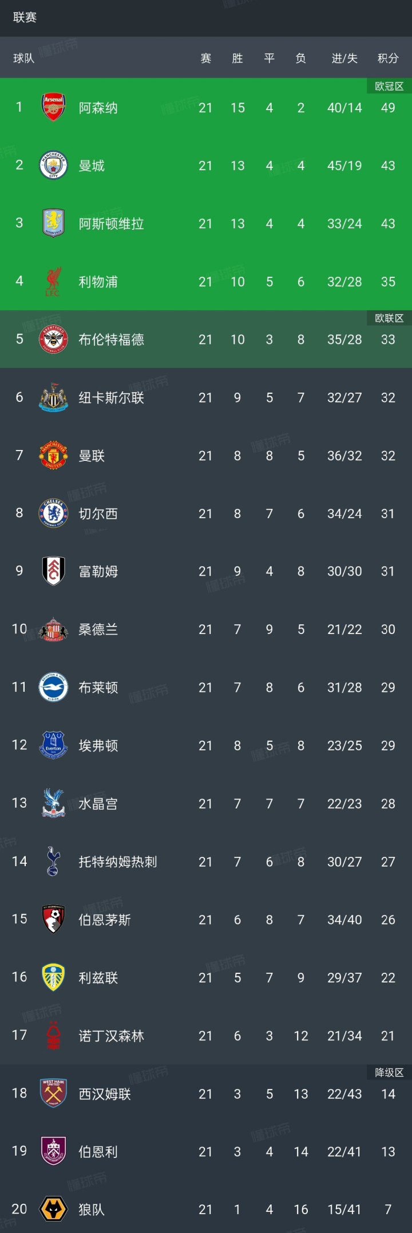This screenshot has height=1233, width=412.
Task: Select the 降级区 zone label
Action: click(389, 1072)
